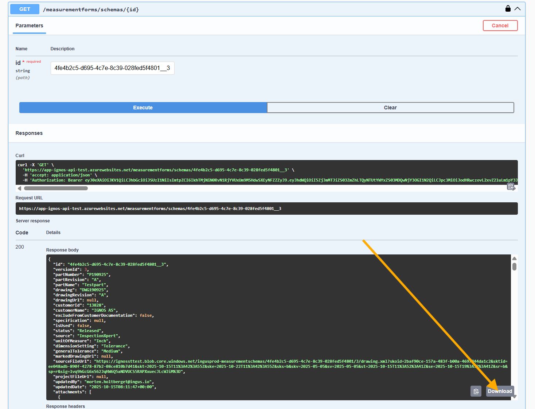This screenshot has width=535, height=409.
Task: Copy the response body to clipboard
Action: [x=476, y=391]
